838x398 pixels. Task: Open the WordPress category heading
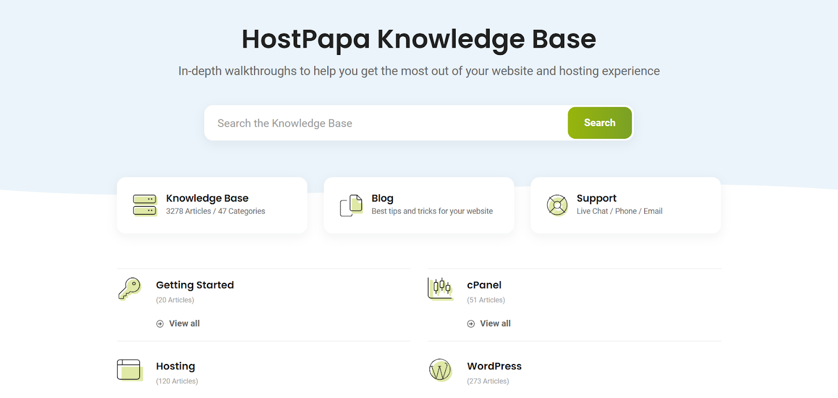[494, 366]
